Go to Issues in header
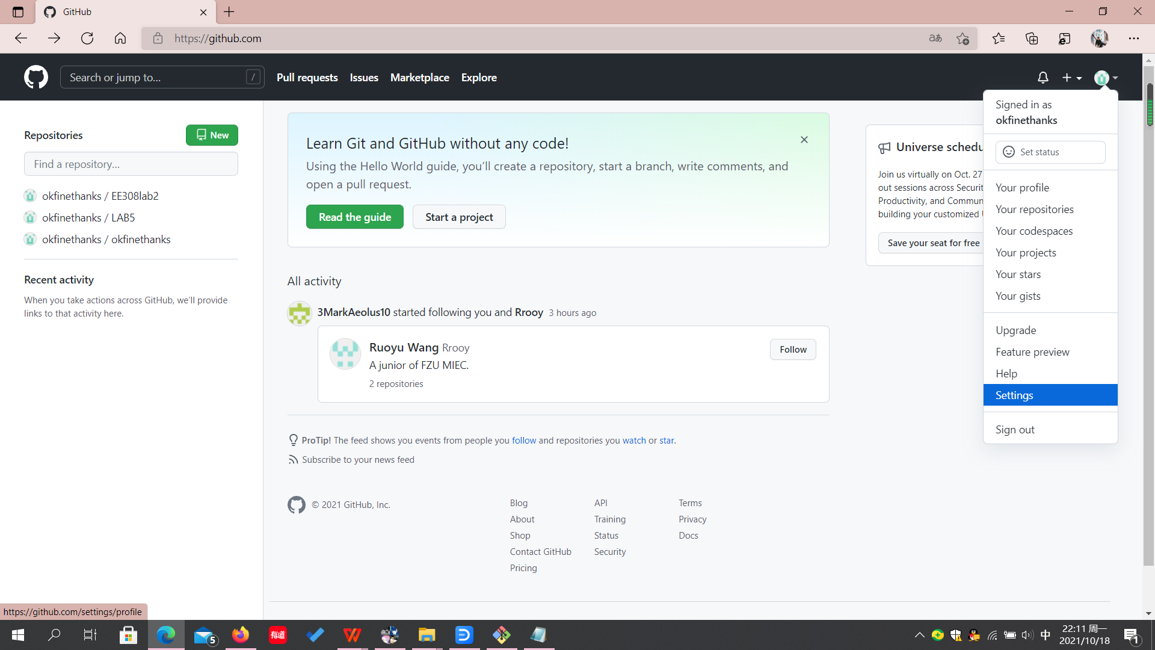The image size is (1155, 650). 364,78
